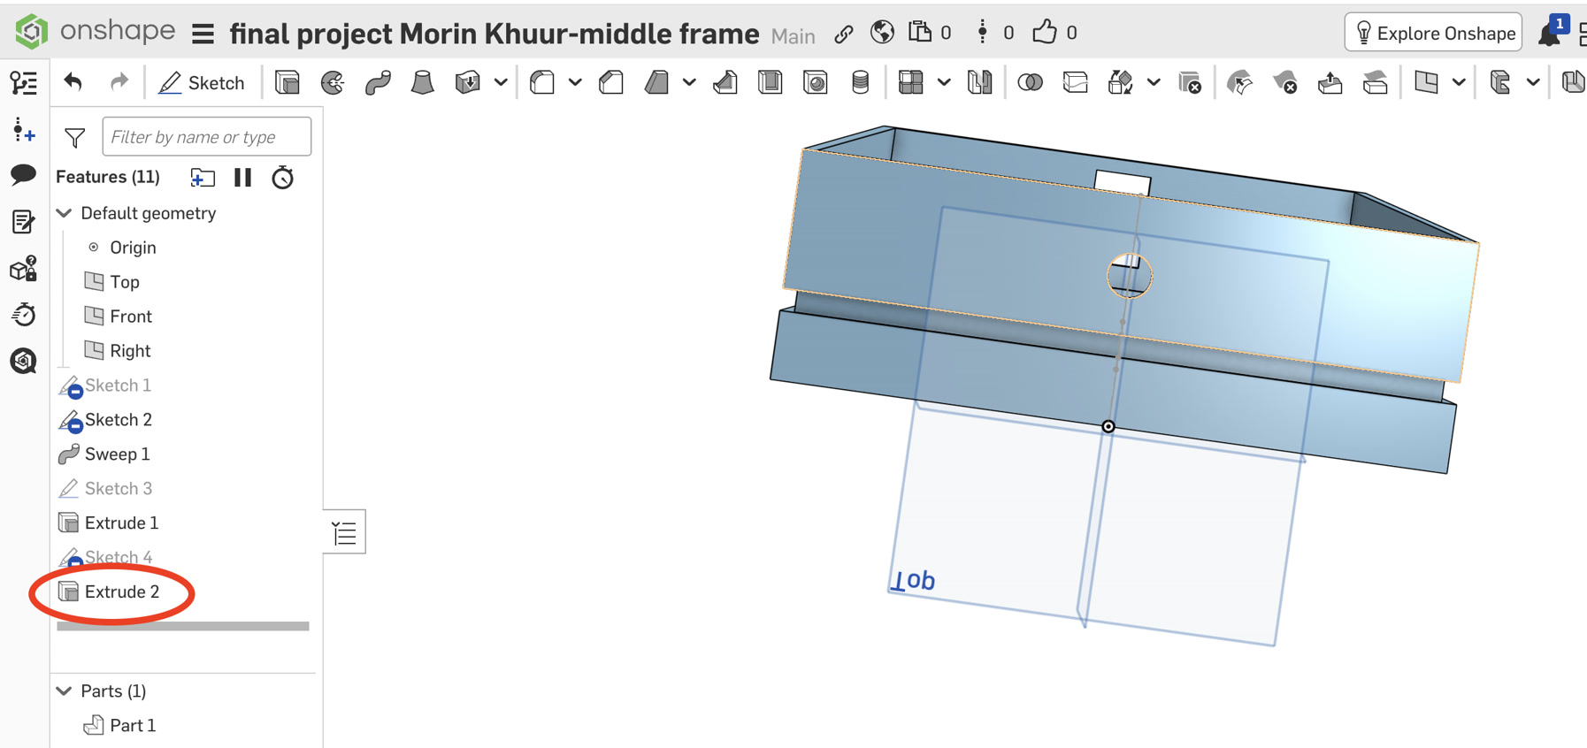Click the globe public sharing icon
This screenshot has height=748, width=1587.
click(x=882, y=33)
